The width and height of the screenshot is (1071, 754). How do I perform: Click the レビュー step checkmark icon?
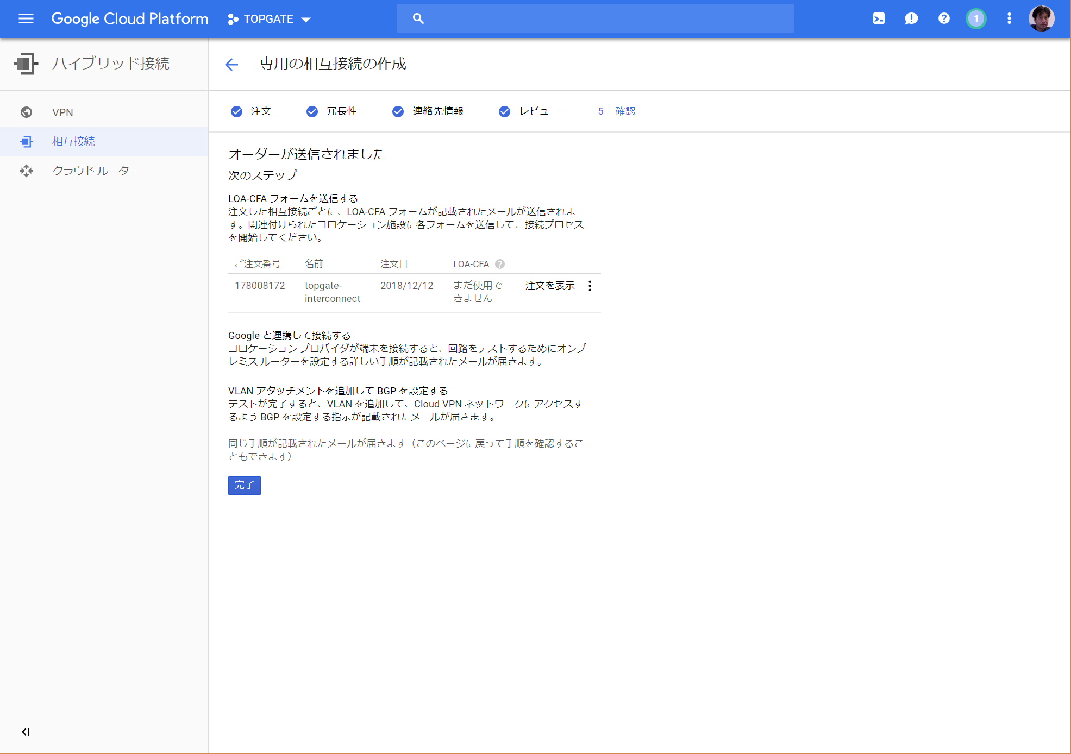(505, 111)
